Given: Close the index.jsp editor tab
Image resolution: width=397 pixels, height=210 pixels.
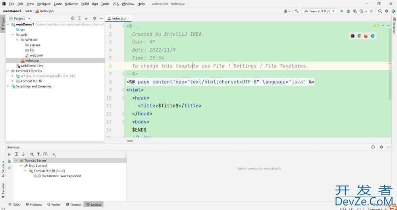Looking at the screenshot, I should (x=129, y=19).
